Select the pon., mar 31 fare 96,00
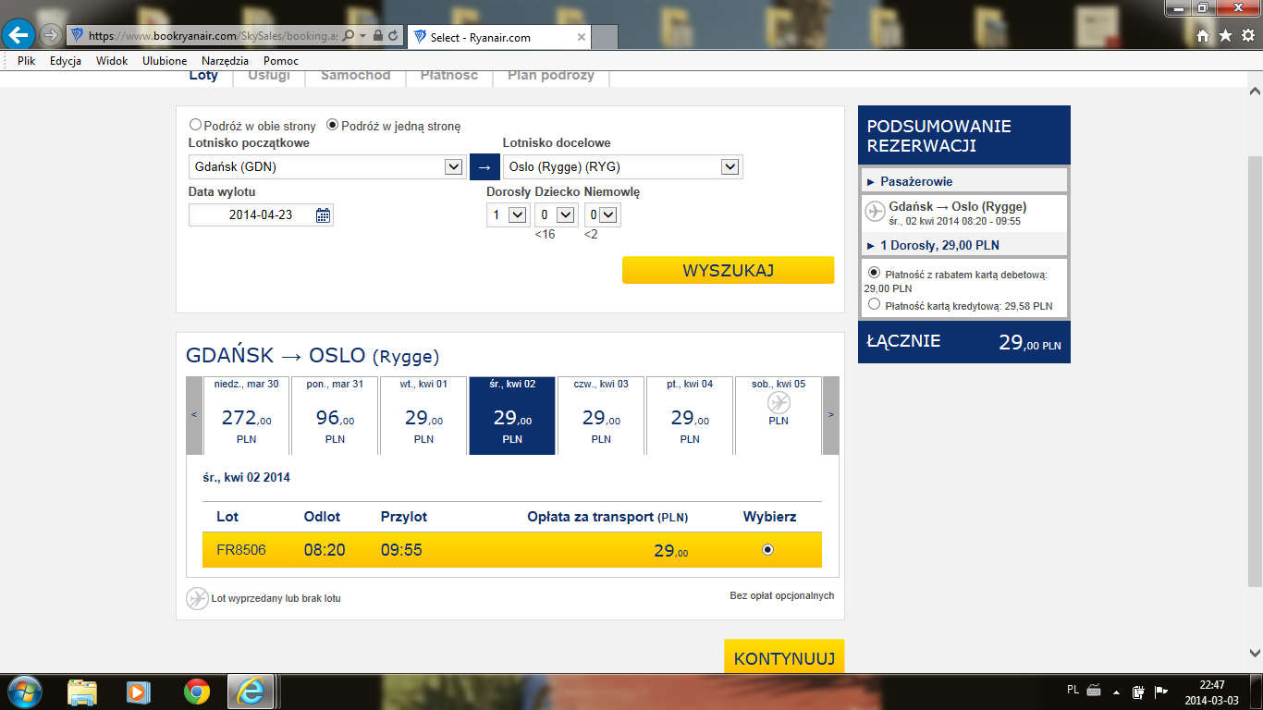 pyautogui.click(x=335, y=415)
